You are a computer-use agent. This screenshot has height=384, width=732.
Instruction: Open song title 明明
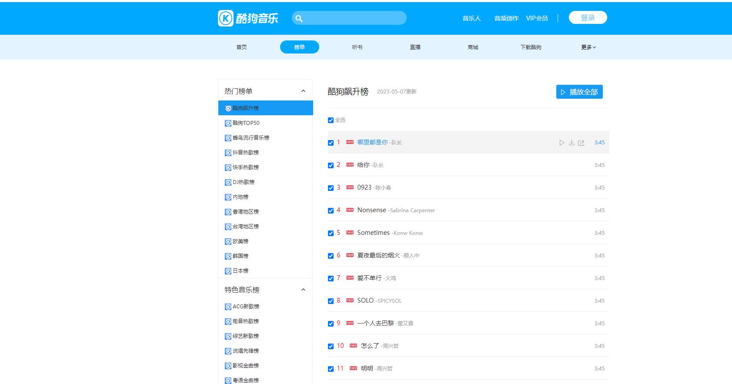[367, 368]
